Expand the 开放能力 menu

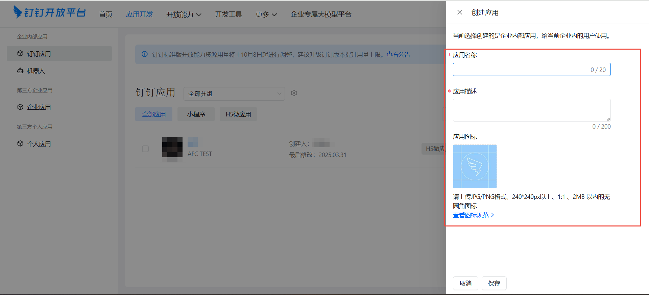pos(184,14)
